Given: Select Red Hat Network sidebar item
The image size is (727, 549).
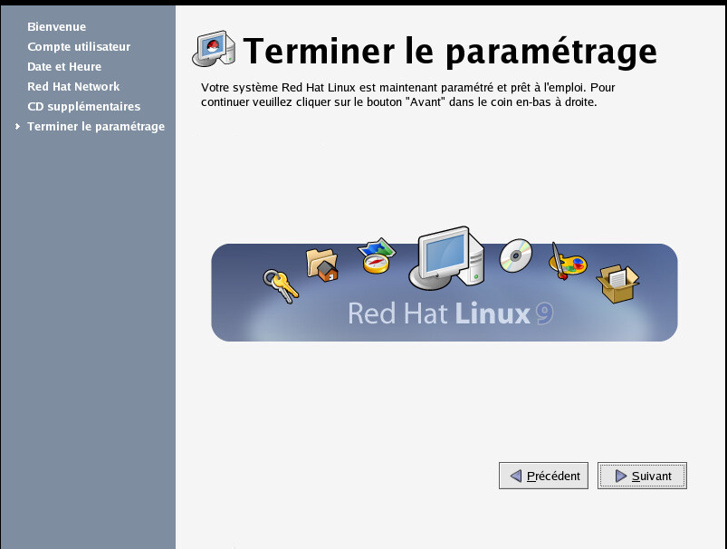Looking at the screenshot, I should click(73, 87).
